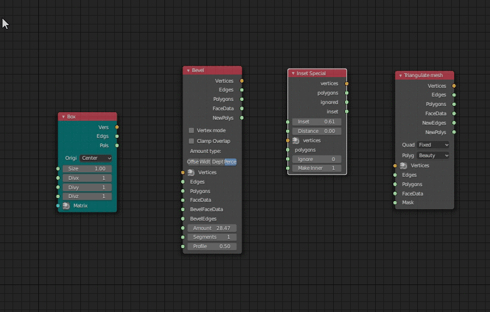Viewport: 490px width, 312px height.
Task: Click the Bevel Amount field showing 28.47
Action: click(x=212, y=228)
